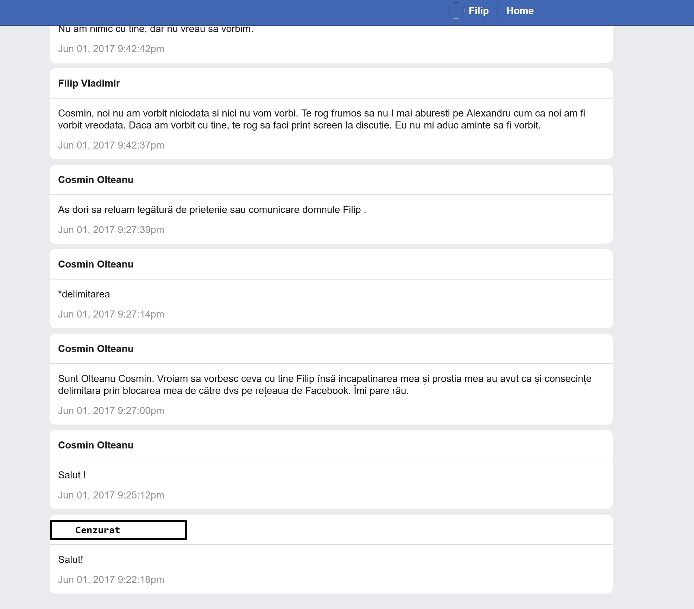Click timestamp Jun 01, 2017 9:27:14pm

coord(111,314)
